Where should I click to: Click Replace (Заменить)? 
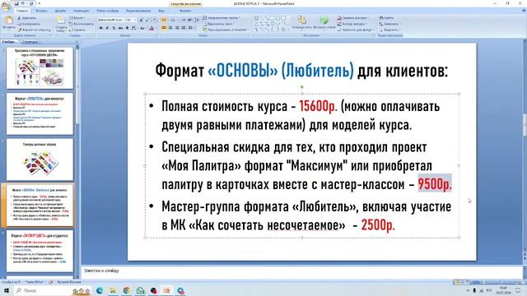(x=389, y=24)
